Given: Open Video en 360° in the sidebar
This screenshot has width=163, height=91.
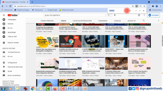Looking at the screenshot, I should (12, 36).
